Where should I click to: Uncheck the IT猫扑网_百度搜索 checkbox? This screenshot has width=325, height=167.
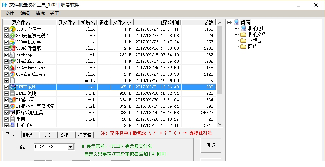tap(6, 107)
